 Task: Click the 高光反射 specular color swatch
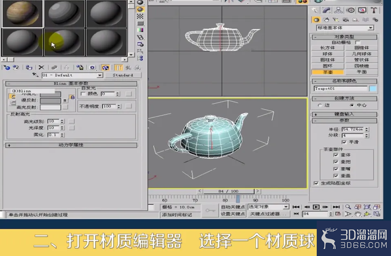50,107
